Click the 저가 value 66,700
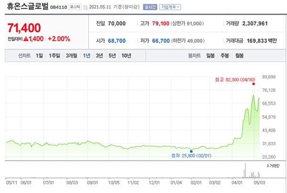The image size is (287, 193). (161, 41)
